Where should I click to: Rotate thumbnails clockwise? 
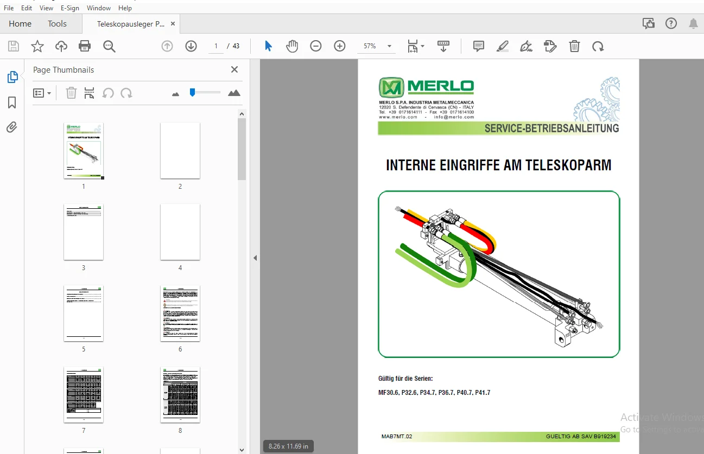pos(126,93)
